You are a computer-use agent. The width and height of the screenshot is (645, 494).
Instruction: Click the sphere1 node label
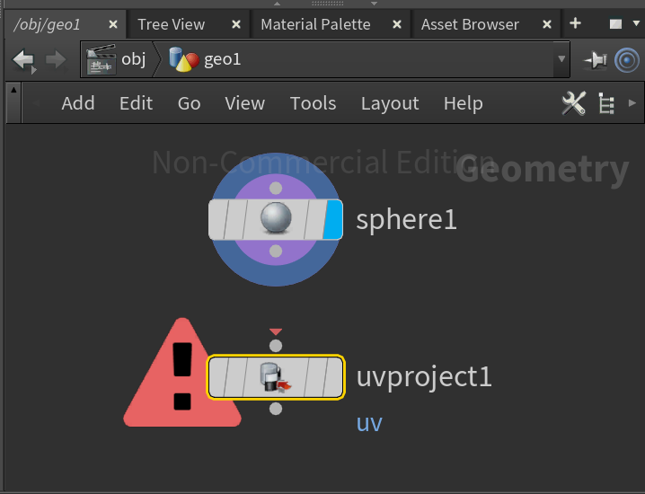pyautogui.click(x=406, y=220)
